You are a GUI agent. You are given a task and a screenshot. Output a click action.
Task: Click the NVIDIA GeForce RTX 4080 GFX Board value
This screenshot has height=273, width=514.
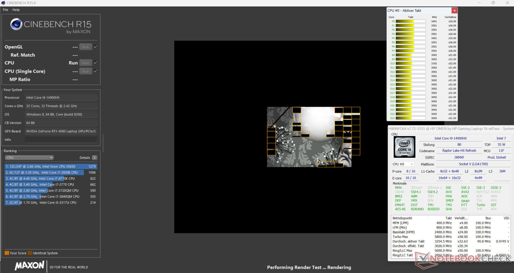[x=61, y=131]
